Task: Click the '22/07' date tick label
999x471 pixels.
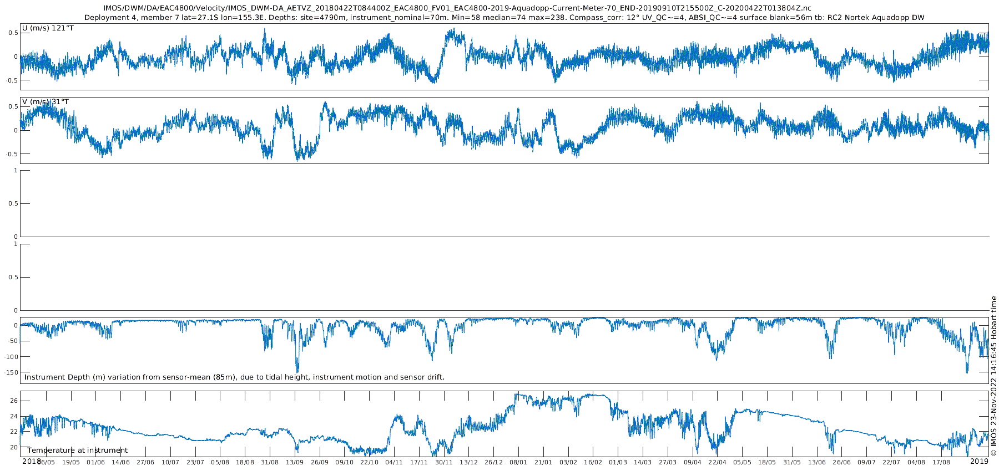Action: [891, 462]
